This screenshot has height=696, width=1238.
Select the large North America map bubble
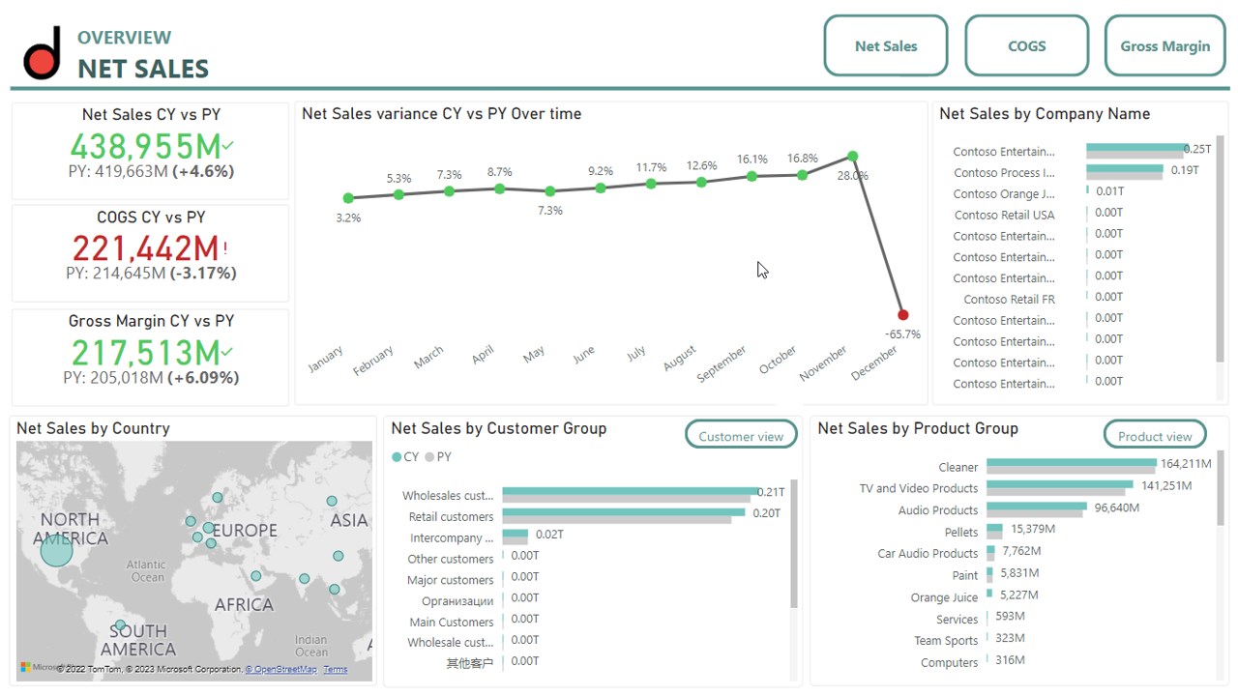point(57,550)
